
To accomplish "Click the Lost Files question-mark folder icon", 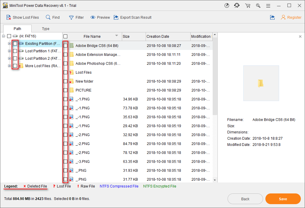I will (71, 73).
